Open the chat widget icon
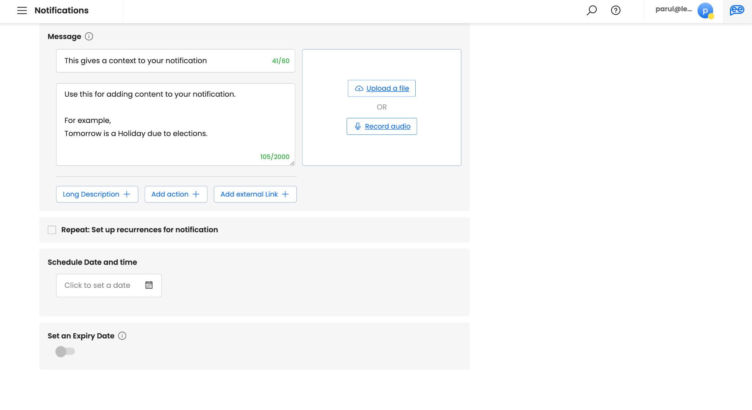Screen dimensions: 752x410 coord(737,11)
